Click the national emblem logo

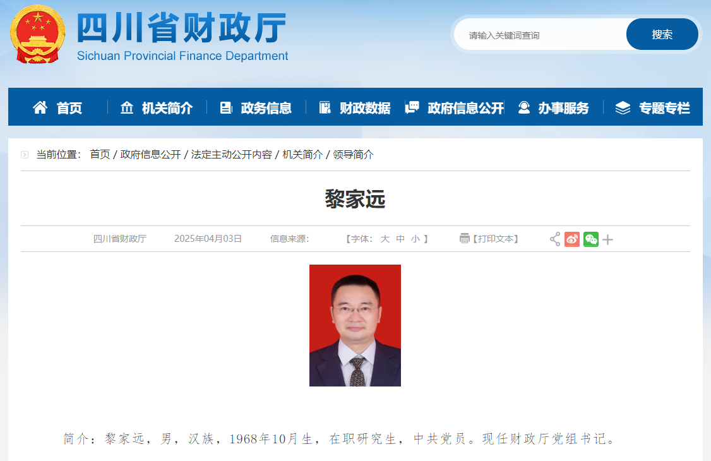pyautogui.click(x=38, y=35)
